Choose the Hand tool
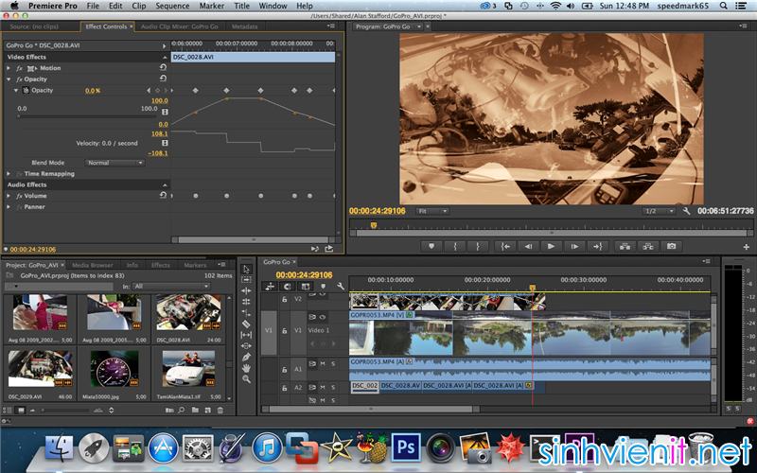This screenshot has height=473, width=757. pyautogui.click(x=246, y=367)
